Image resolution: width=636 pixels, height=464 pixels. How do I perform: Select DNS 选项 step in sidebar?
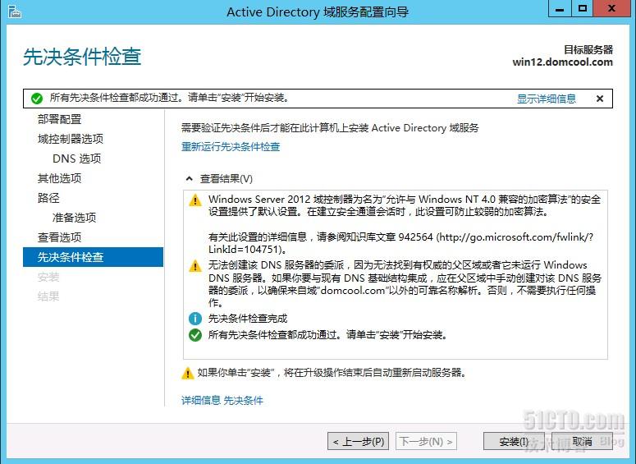(x=76, y=158)
